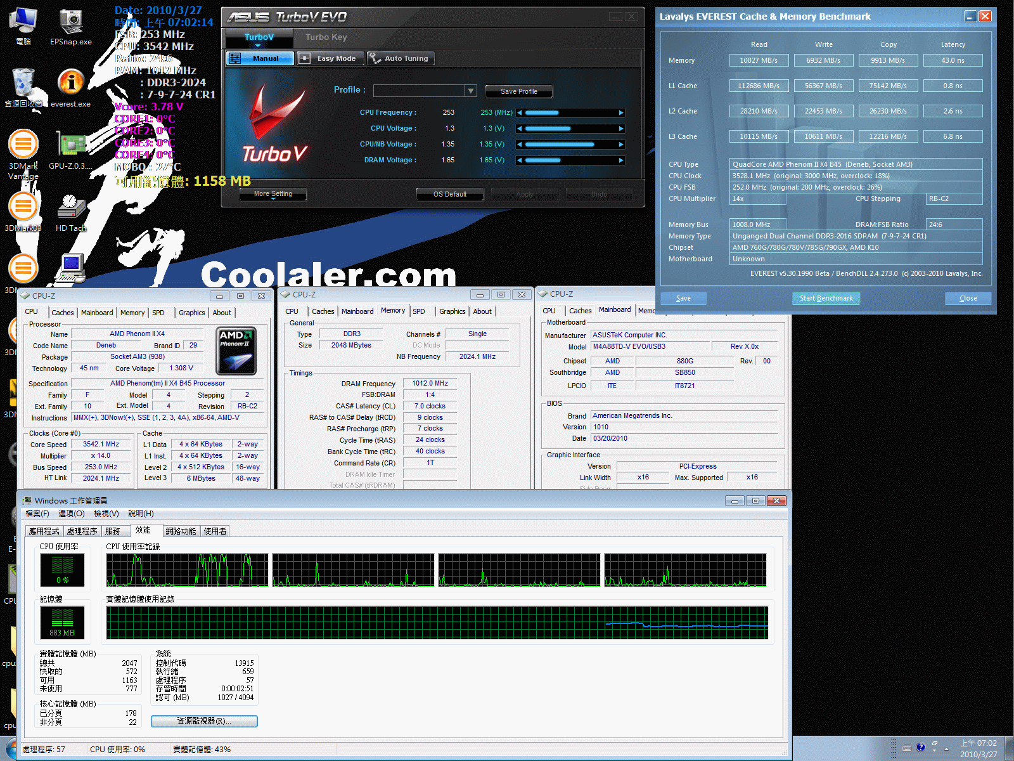The width and height of the screenshot is (1014, 761).
Task: Open the 3DMark03 desktop icon
Action: click(23, 212)
